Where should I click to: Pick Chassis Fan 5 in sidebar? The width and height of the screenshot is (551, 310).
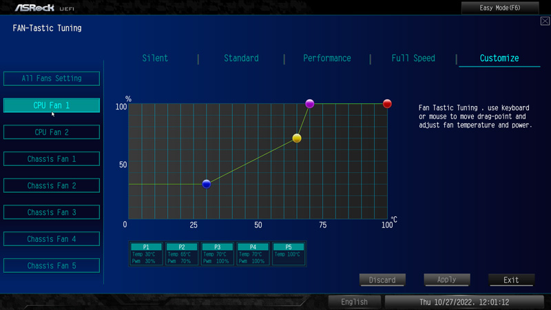click(x=52, y=266)
